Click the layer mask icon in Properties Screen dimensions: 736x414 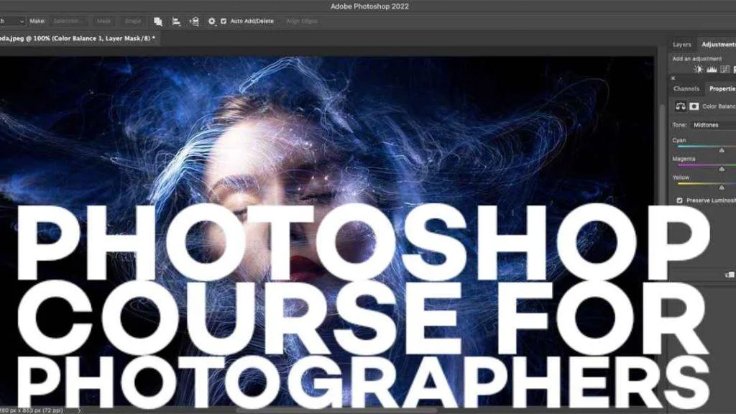[694, 106]
